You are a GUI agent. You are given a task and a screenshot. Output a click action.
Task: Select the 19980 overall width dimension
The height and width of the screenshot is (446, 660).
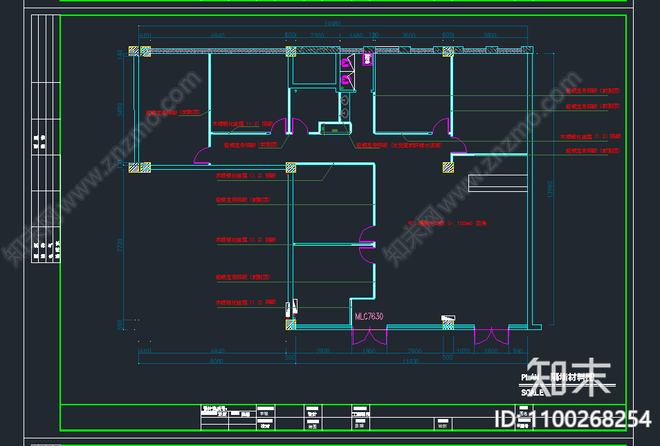[x=332, y=23]
